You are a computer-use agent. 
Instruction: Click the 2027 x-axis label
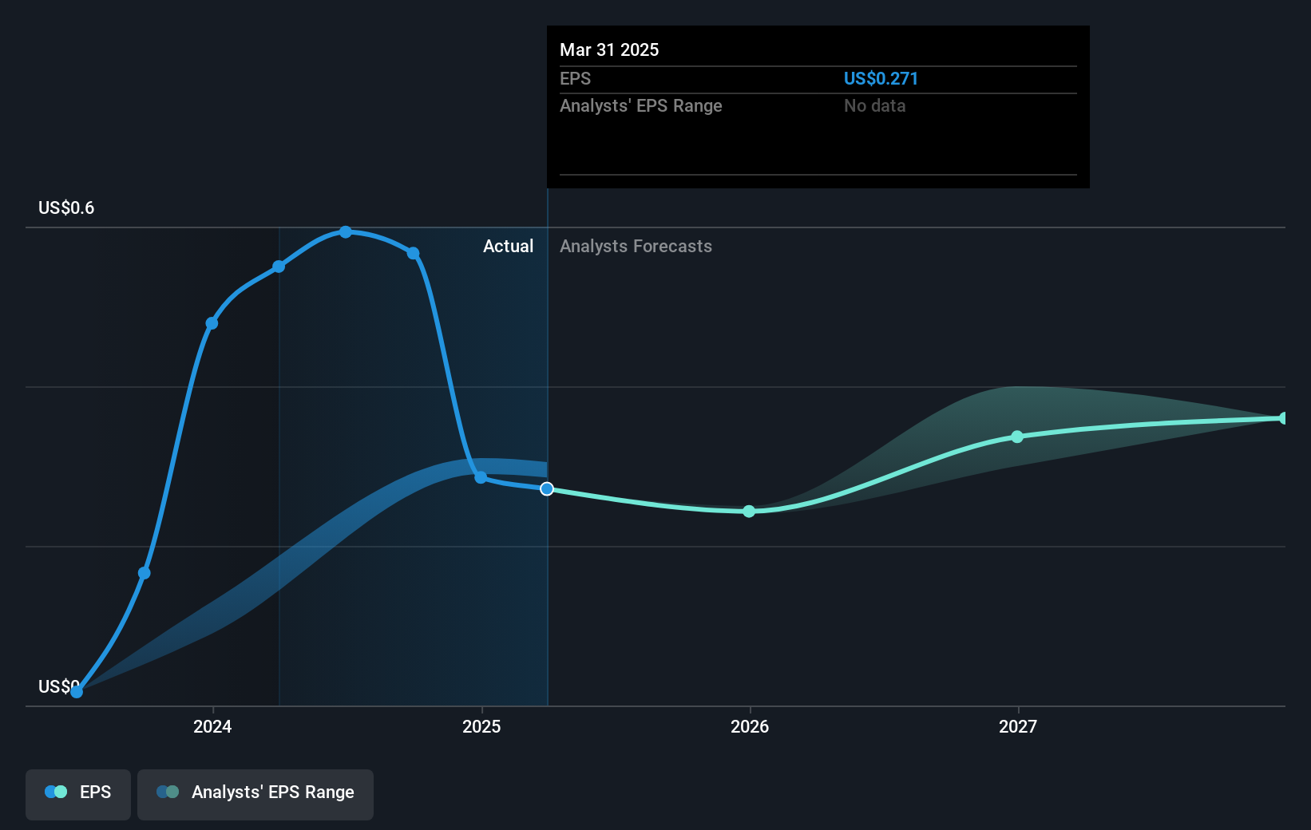[x=1018, y=726]
